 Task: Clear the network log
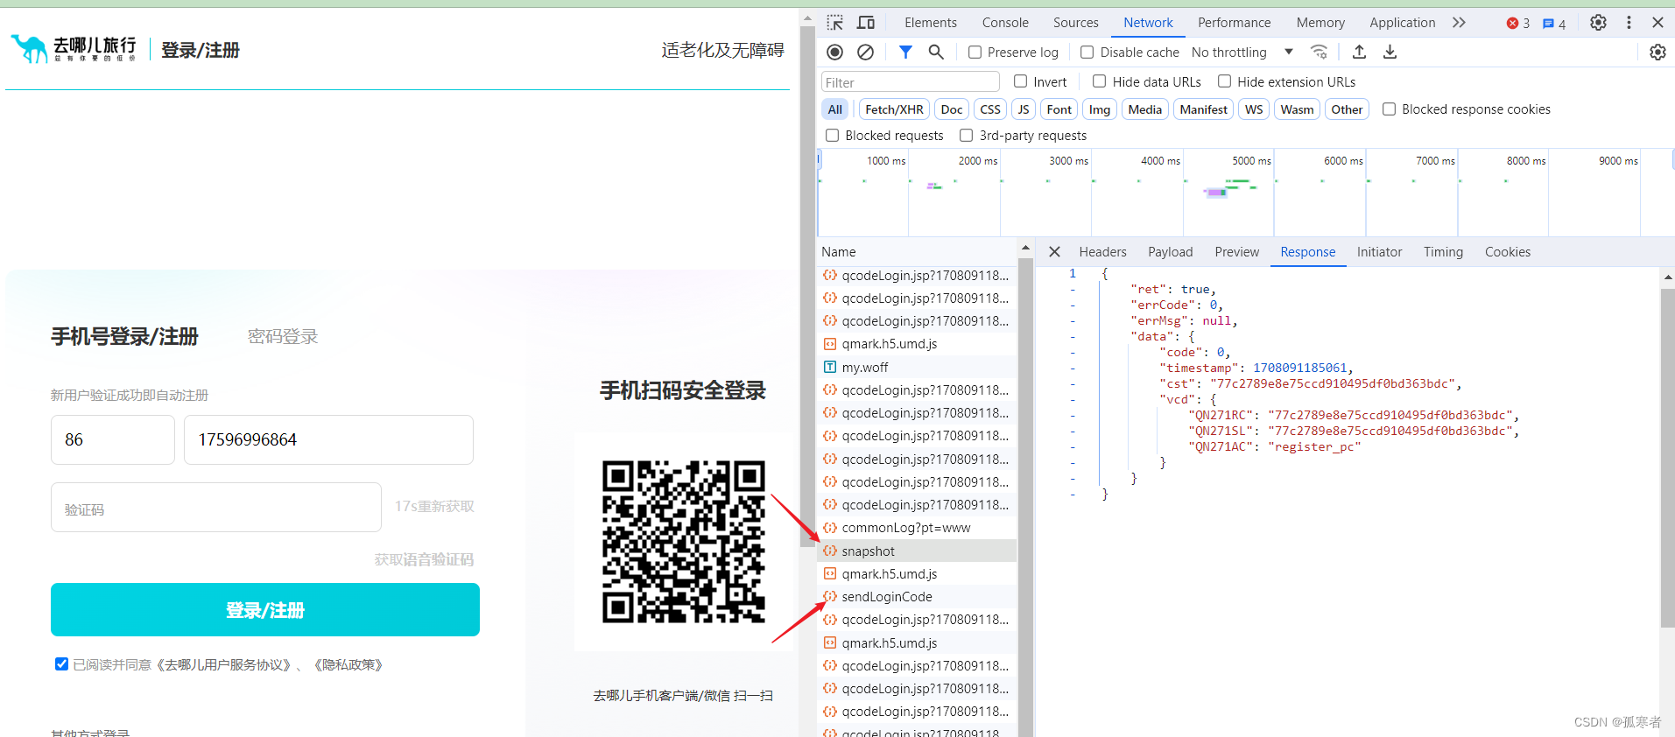tap(865, 53)
